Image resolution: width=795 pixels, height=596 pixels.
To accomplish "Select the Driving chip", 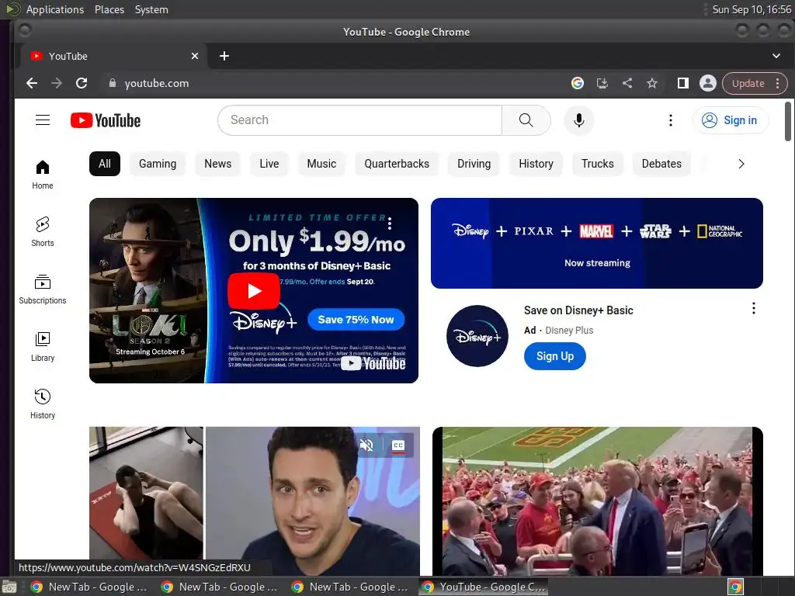I will (x=474, y=164).
